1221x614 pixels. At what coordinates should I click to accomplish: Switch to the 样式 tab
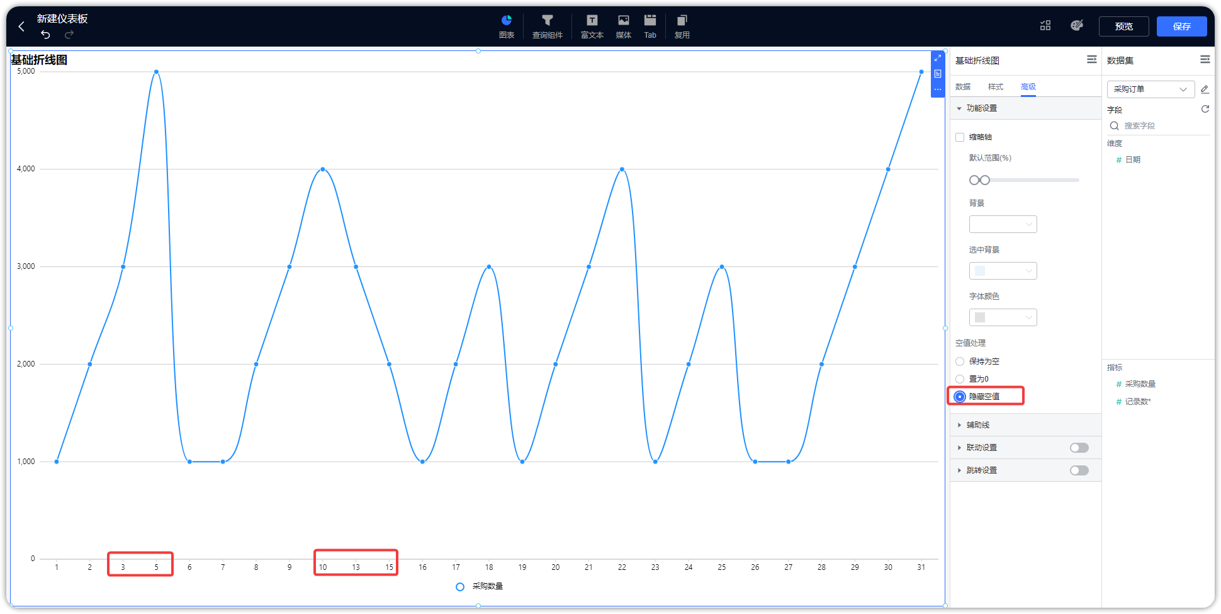(996, 87)
